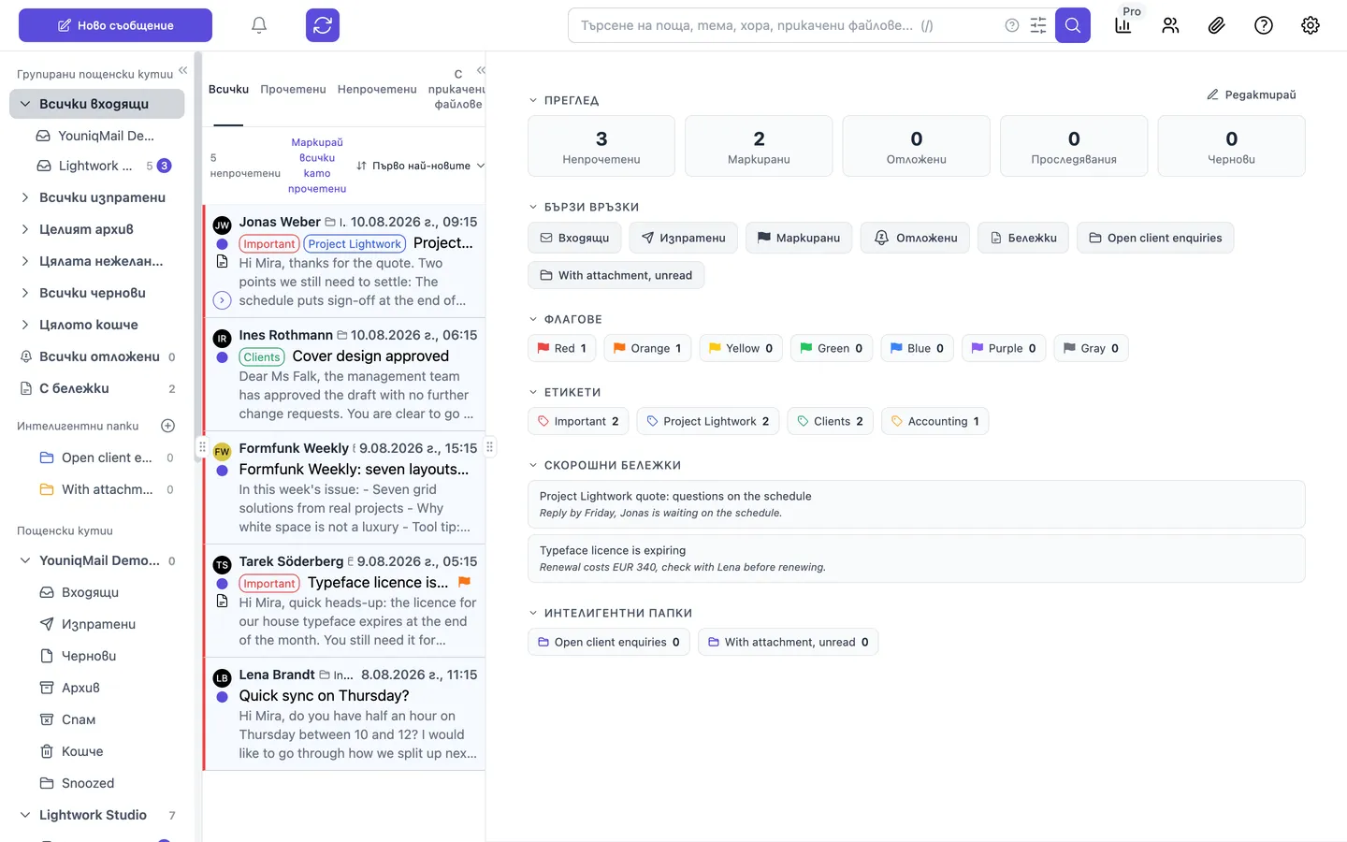Collapse Всички входящи group
Viewport: 1347px width, 842px height.
25,104
